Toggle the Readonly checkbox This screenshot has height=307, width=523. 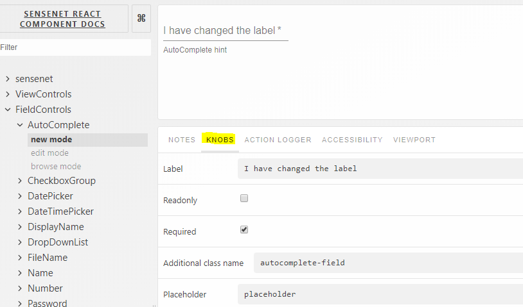pos(244,199)
